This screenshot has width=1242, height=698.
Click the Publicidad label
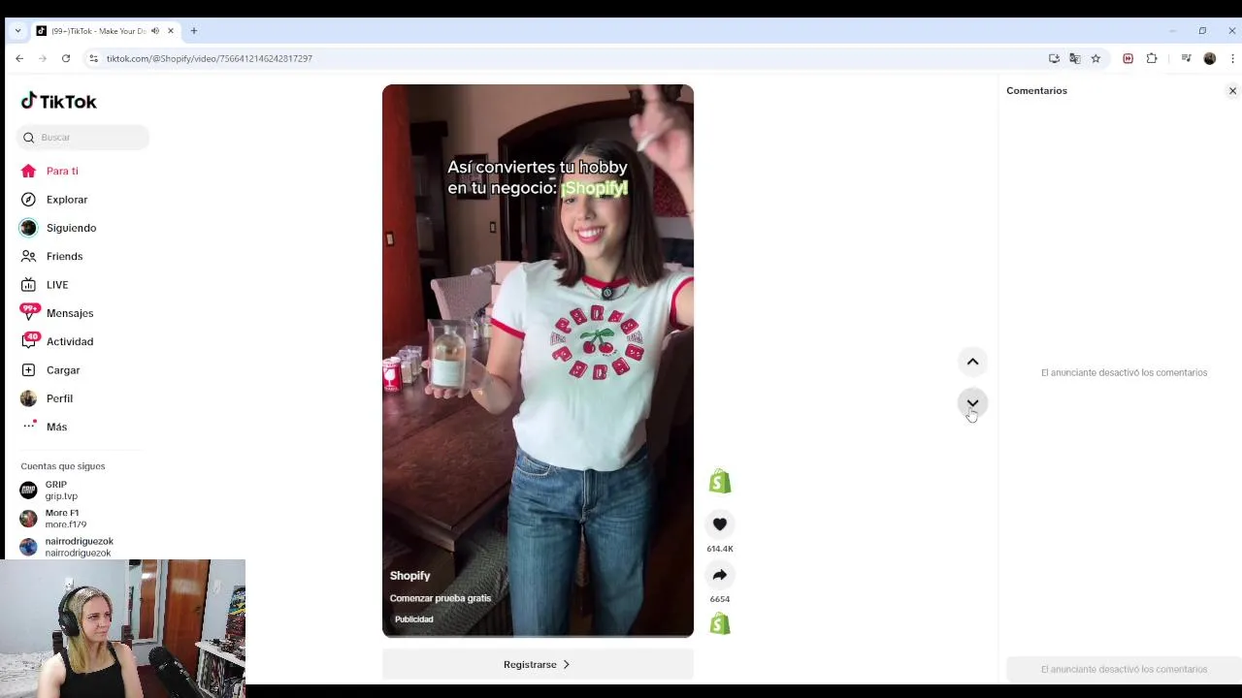click(x=414, y=619)
